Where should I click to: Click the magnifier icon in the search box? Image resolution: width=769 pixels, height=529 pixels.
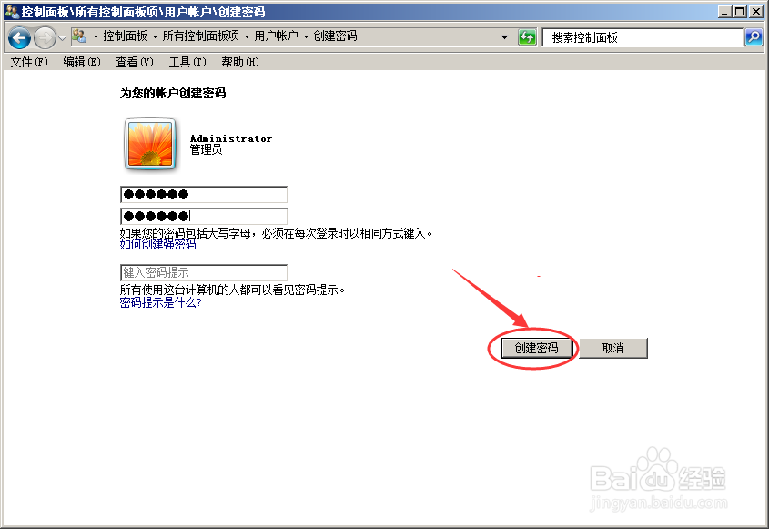pyautogui.click(x=754, y=36)
